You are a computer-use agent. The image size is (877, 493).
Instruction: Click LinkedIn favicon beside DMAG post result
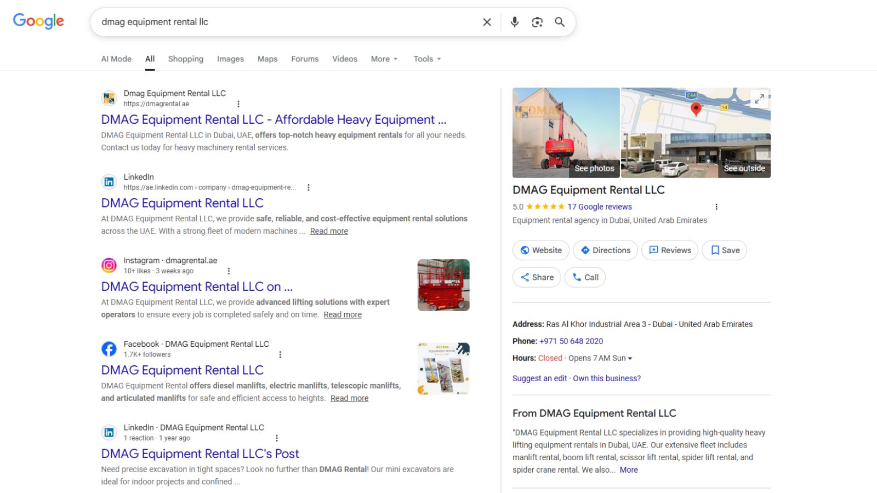[109, 433]
